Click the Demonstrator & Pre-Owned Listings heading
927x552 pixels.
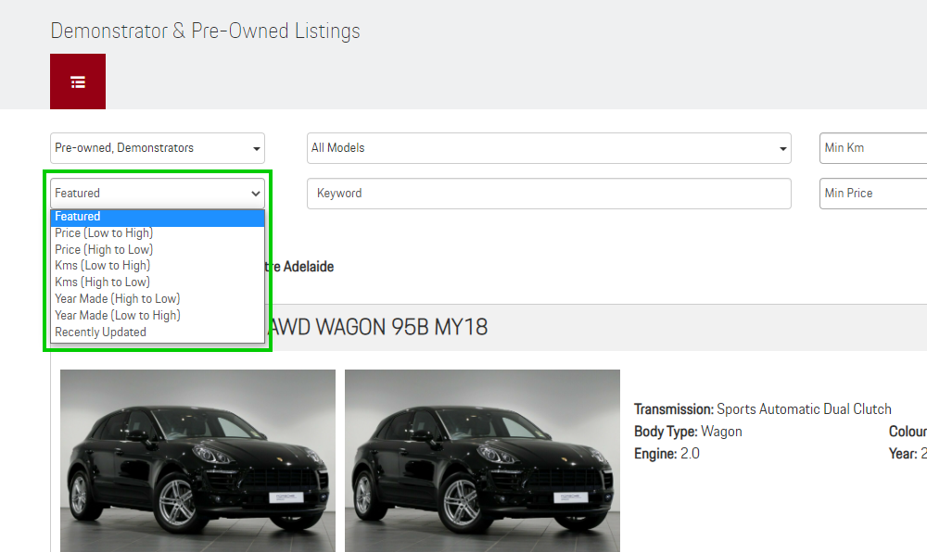coord(205,31)
